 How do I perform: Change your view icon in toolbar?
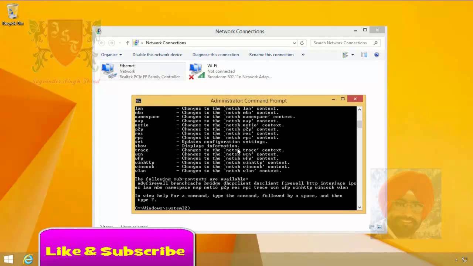click(345, 55)
